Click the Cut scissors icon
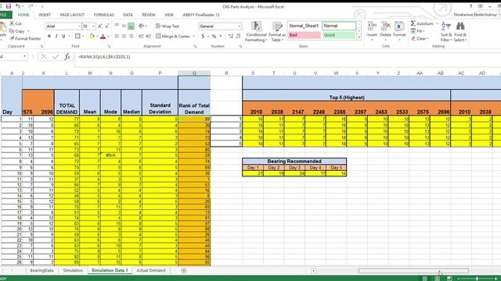The image size is (501, 281). 12,23
